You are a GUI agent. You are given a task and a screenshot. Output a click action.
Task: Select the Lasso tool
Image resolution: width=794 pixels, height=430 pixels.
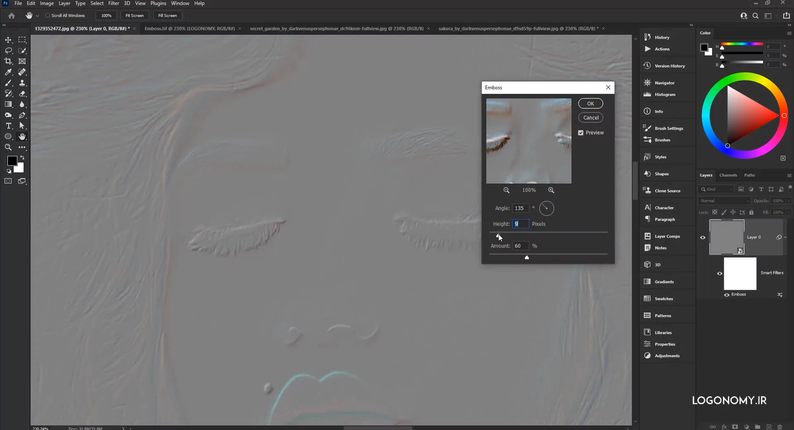click(8, 50)
